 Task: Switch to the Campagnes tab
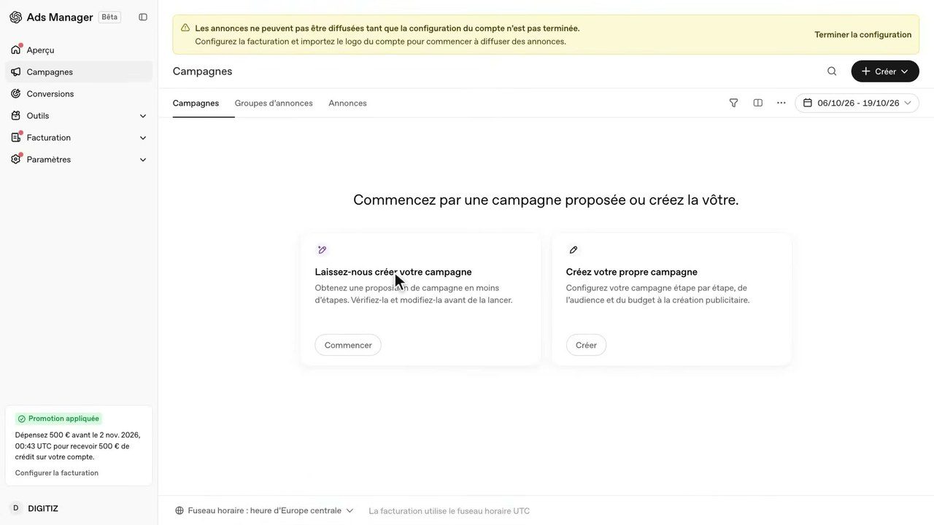196,103
